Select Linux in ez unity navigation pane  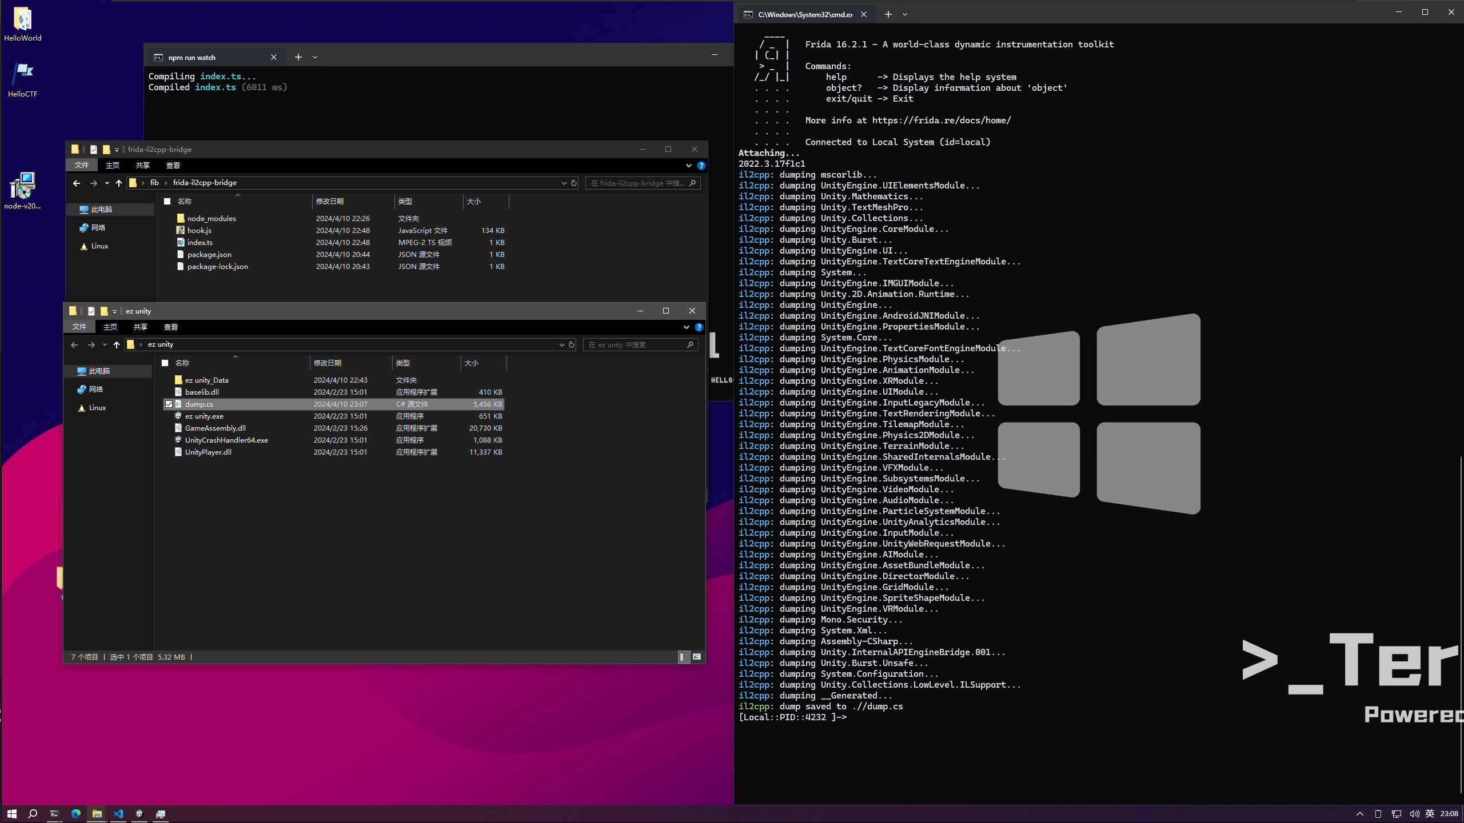97,408
